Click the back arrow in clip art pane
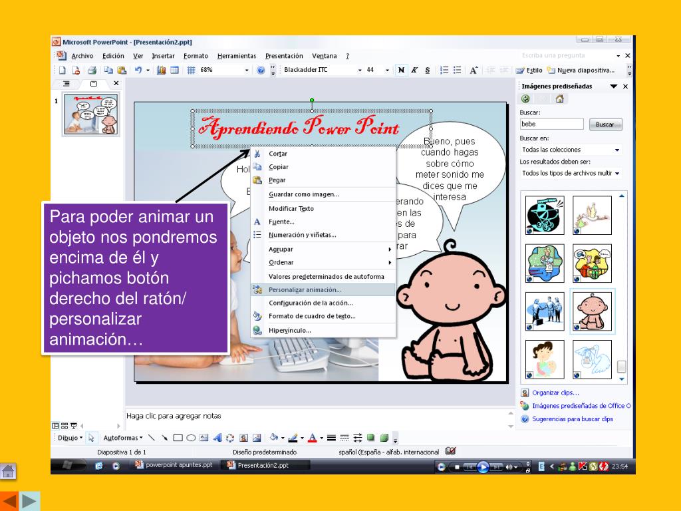The height and width of the screenshot is (511, 681). tap(525, 99)
